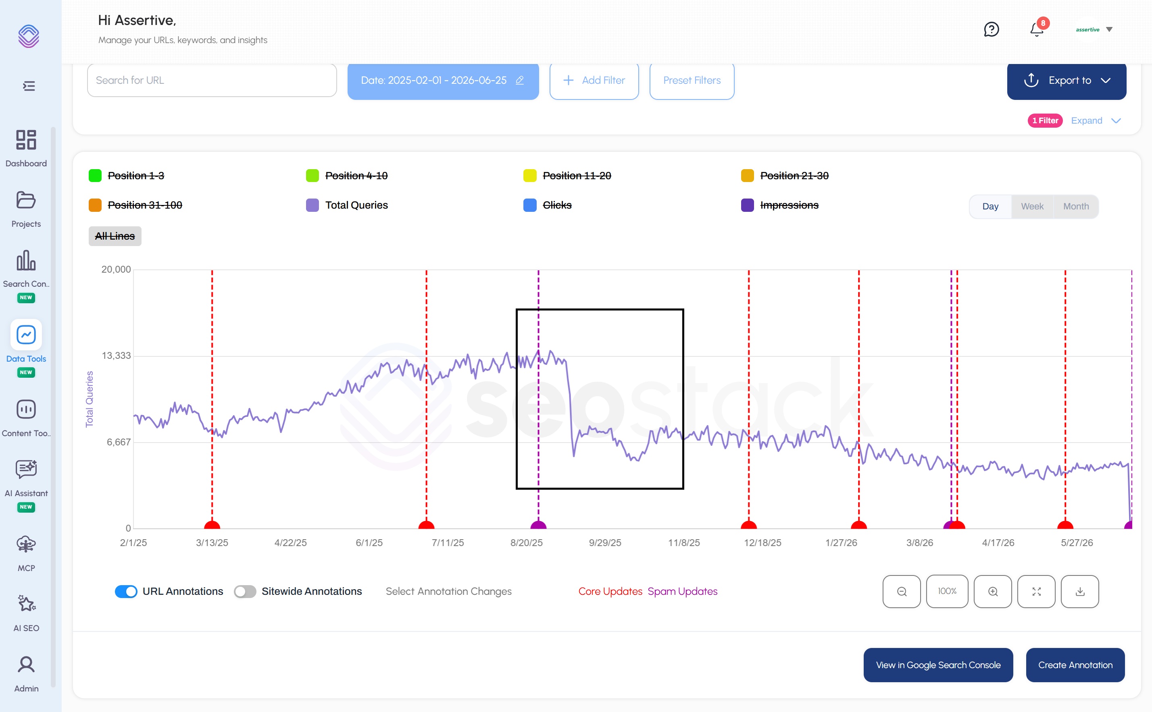
Task: Click the Position 1-3 green swatch
Action: point(95,176)
